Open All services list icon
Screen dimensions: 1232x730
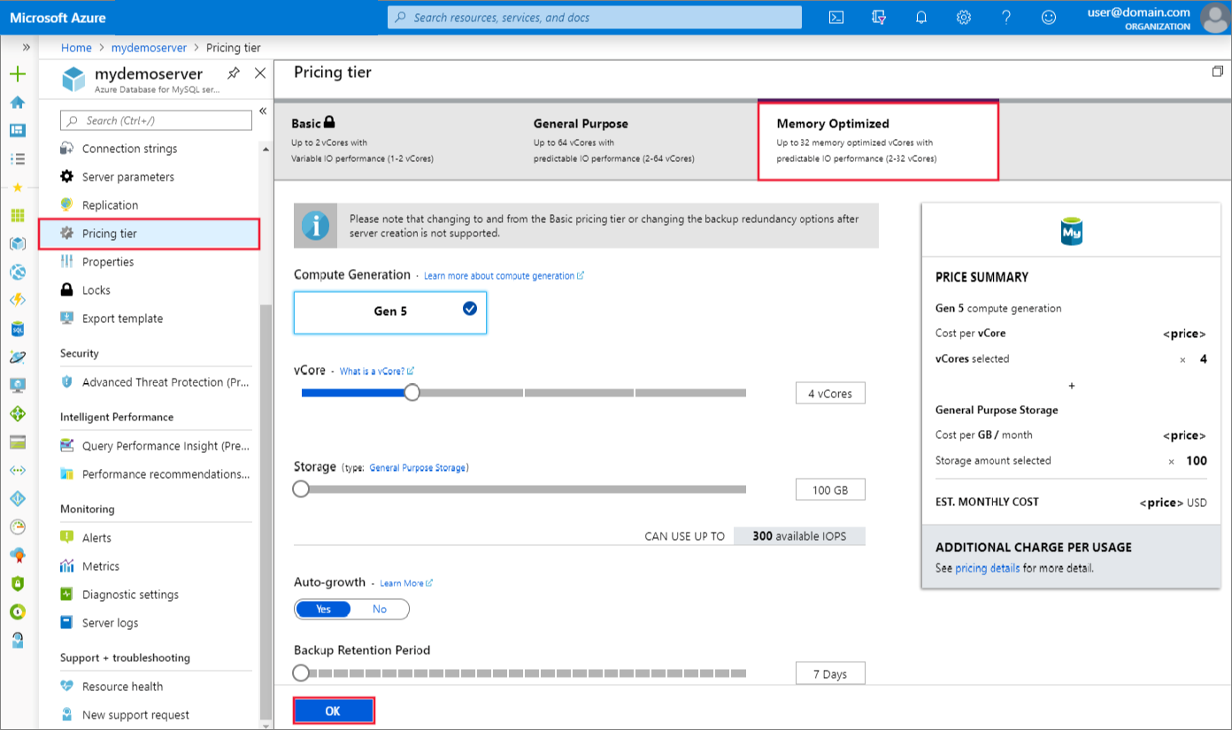17,159
